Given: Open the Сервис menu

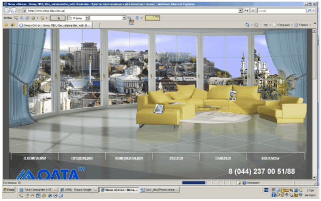Looking at the screenshot, I should coord(303,25).
